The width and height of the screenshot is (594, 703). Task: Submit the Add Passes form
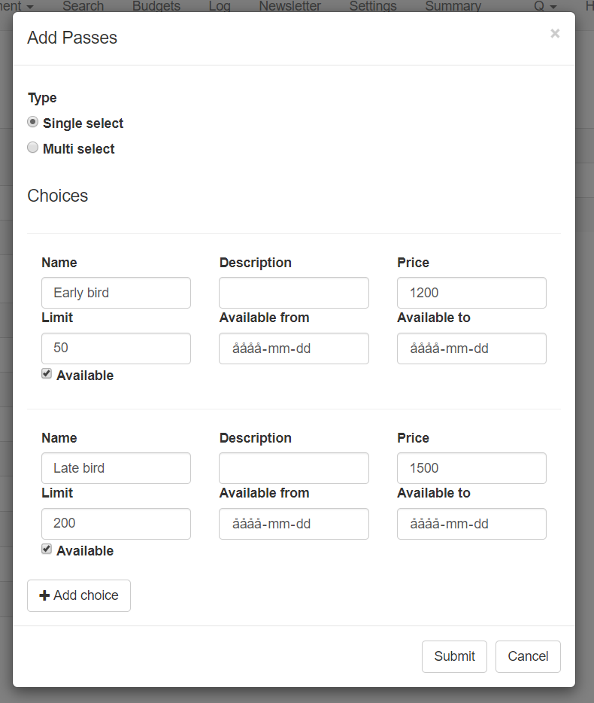click(454, 656)
